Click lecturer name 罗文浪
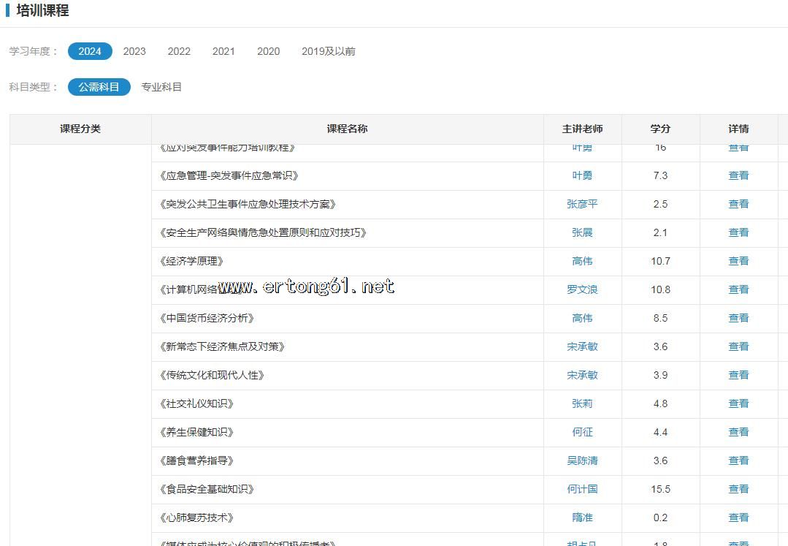Image resolution: width=788 pixels, height=546 pixels. [x=582, y=289]
